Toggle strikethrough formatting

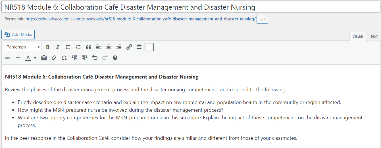point(8,58)
